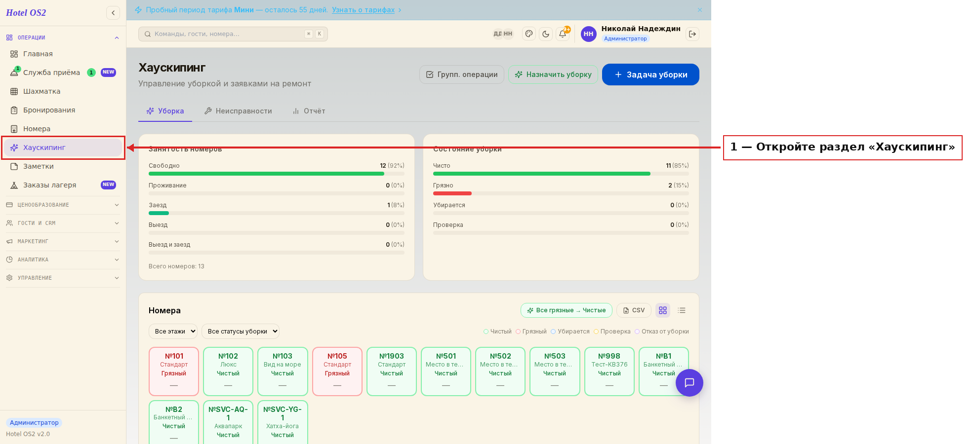Click the "Задача уборки" button

pos(650,74)
